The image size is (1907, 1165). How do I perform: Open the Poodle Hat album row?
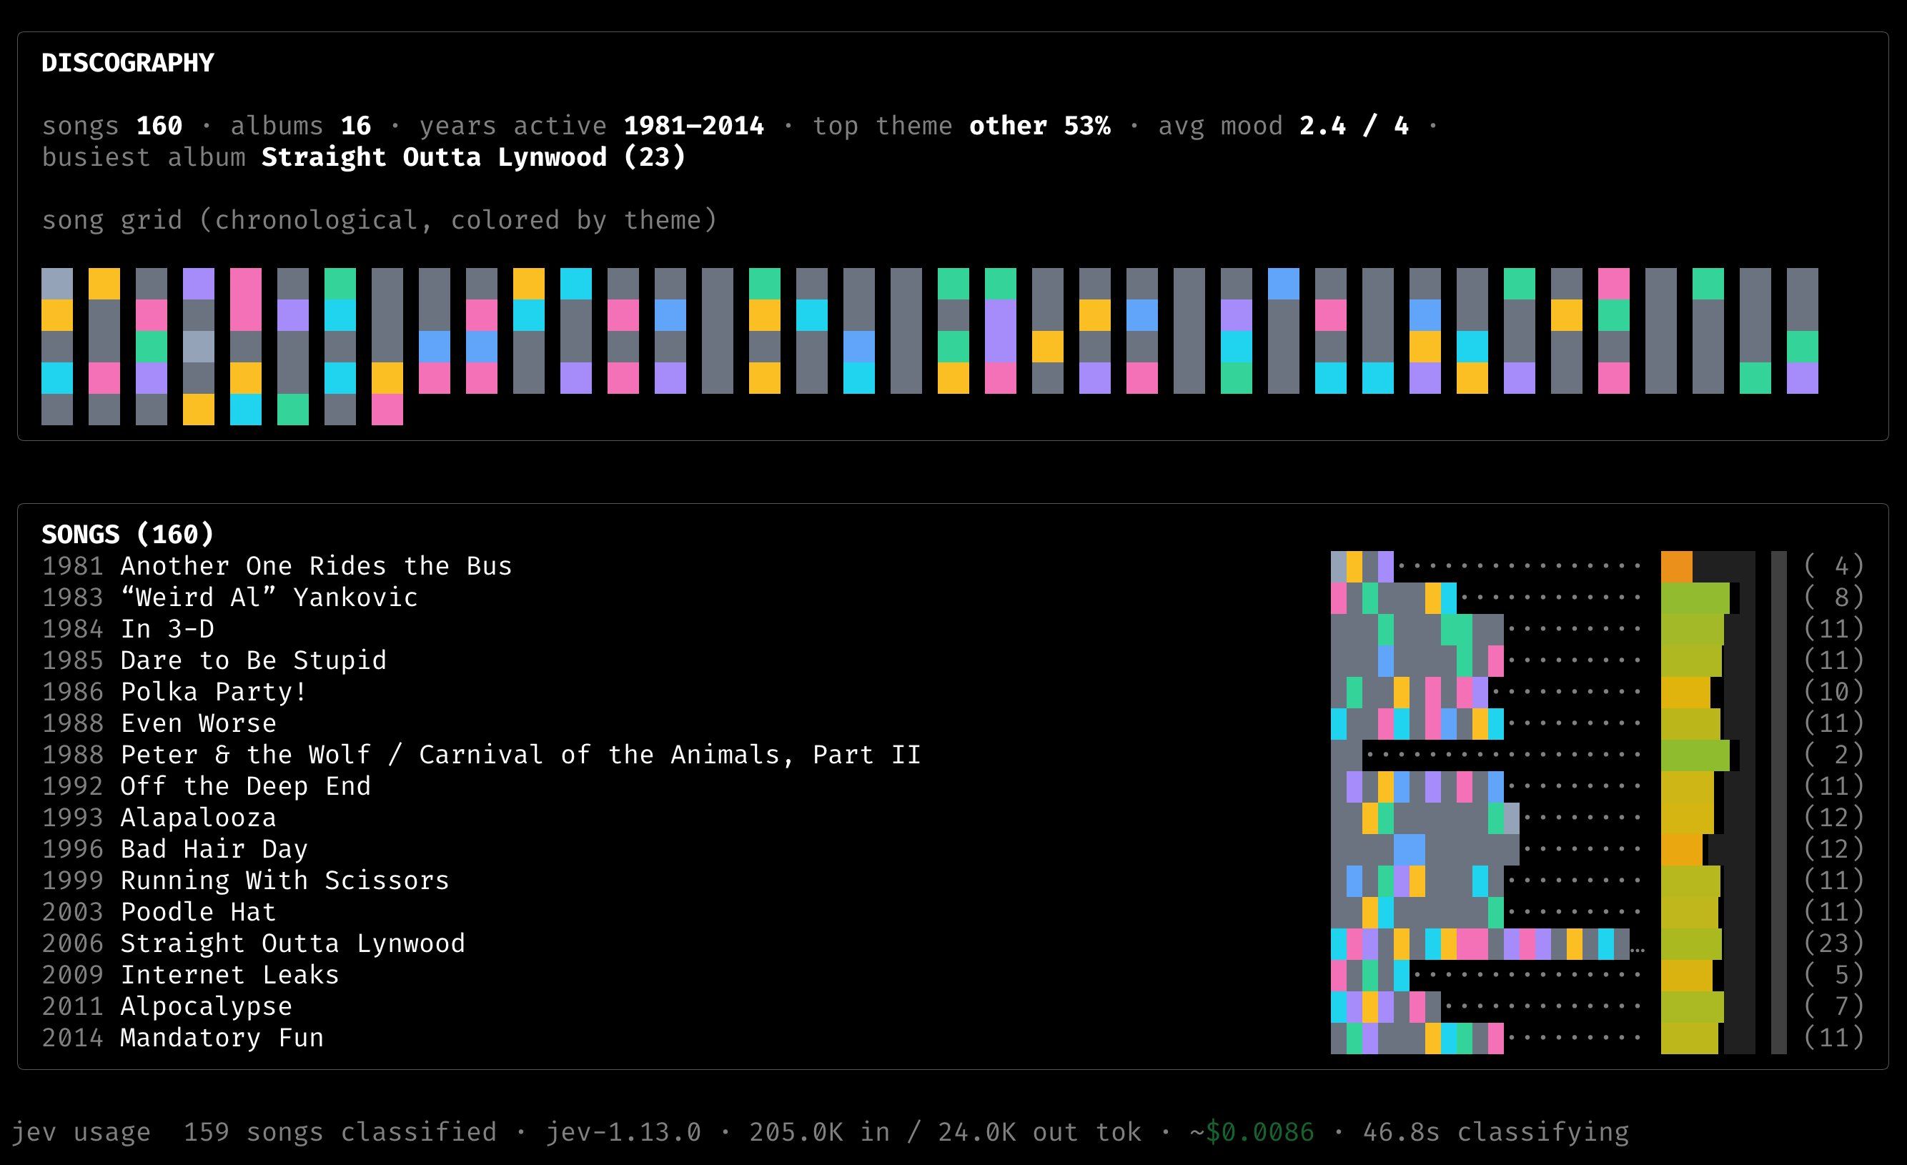click(953, 912)
